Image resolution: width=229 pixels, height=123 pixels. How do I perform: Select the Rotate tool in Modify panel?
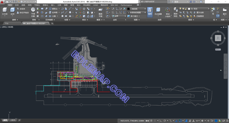(84, 12)
